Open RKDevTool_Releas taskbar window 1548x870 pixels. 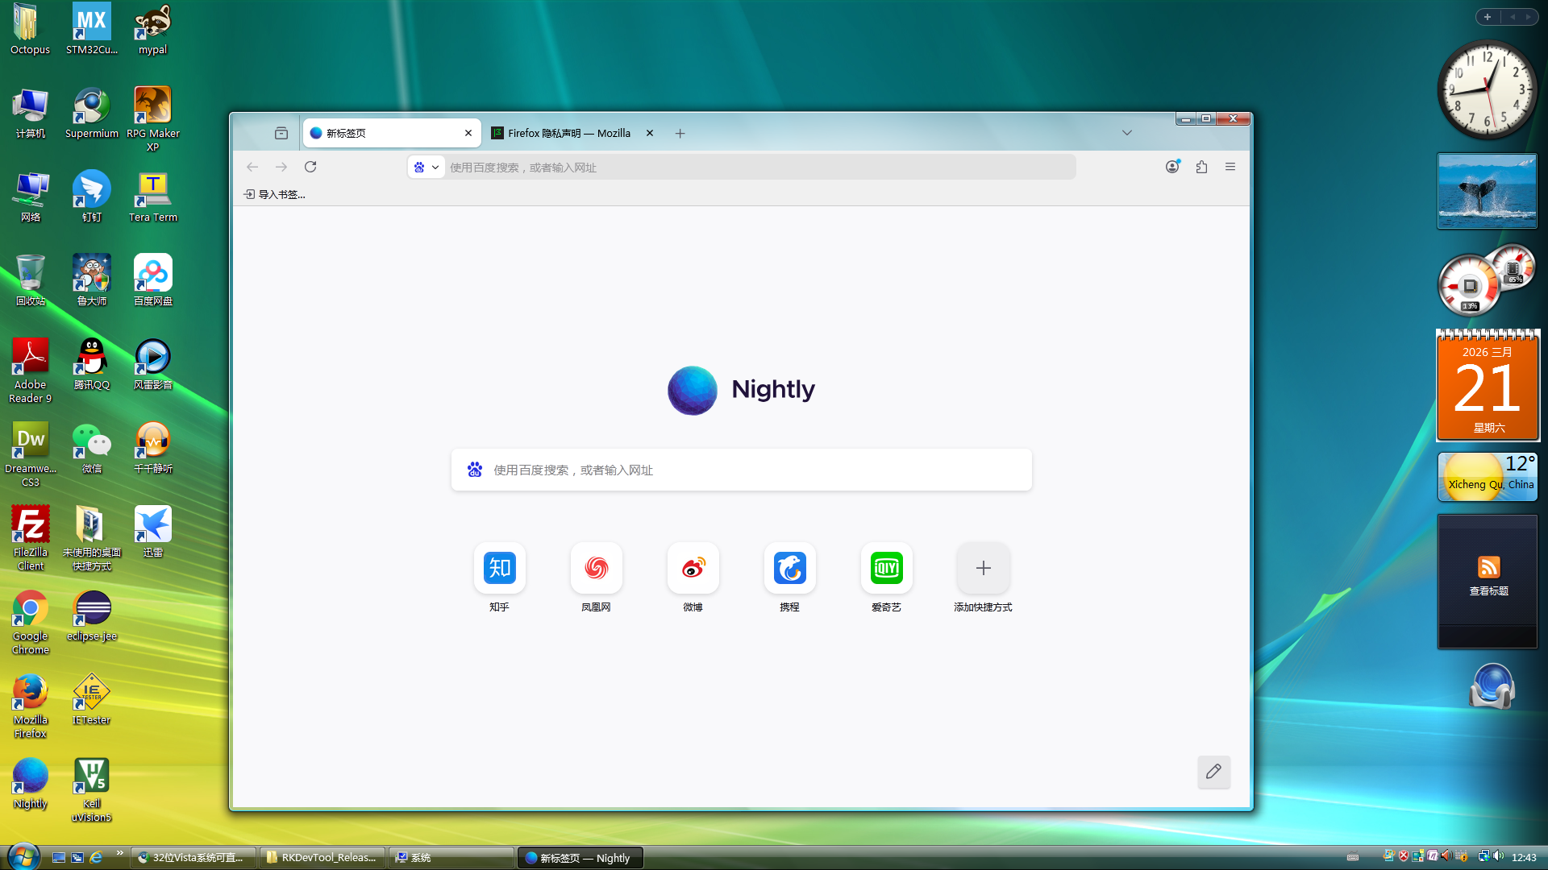click(322, 857)
